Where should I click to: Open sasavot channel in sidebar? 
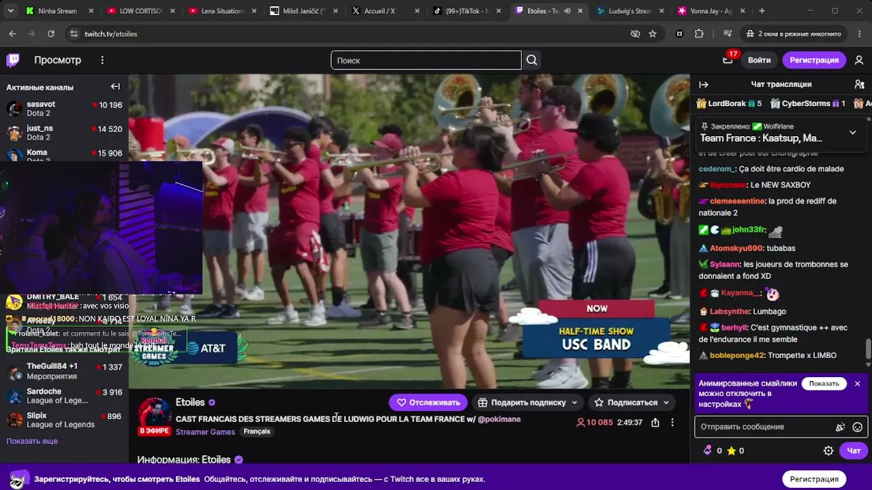click(65, 109)
